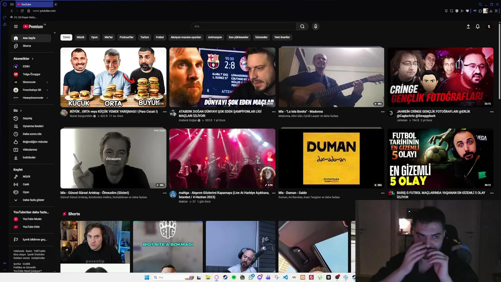Screen dimensions: 501x282
Task: Open Fenerbahçe SK subscription channel
Action: pos(31,90)
